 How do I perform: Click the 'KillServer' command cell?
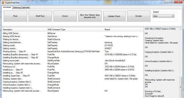coord(52,33)
